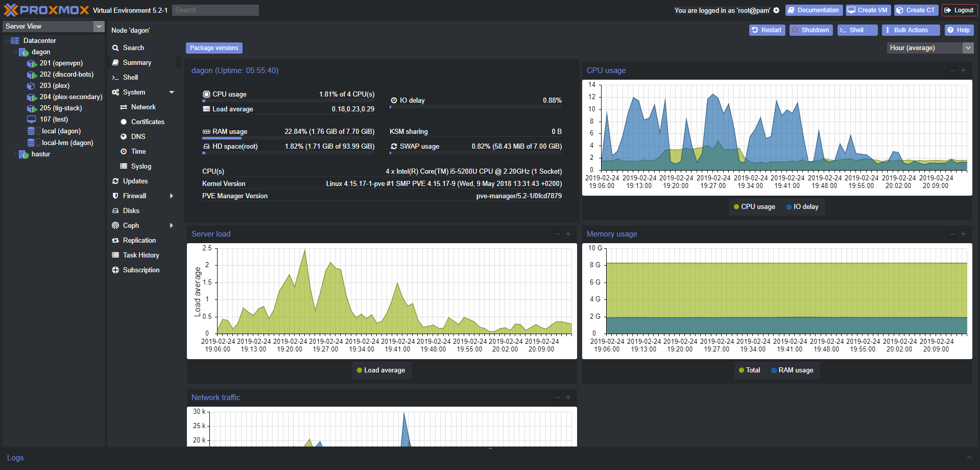Screen dimensions: 980x470
Task: Click the Ceph icon in sidebar
Action: pyautogui.click(x=115, y=226)
